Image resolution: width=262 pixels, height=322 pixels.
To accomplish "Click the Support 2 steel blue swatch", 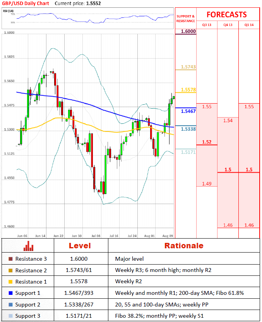I will [10, 305].
